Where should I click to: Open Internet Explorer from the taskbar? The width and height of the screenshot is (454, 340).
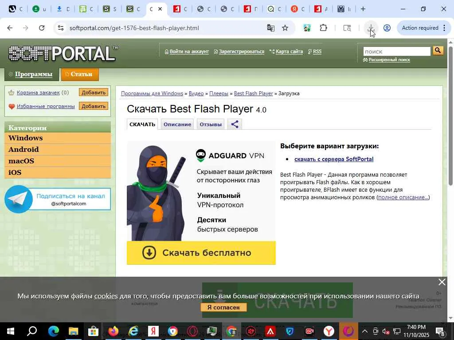(133, 331)
